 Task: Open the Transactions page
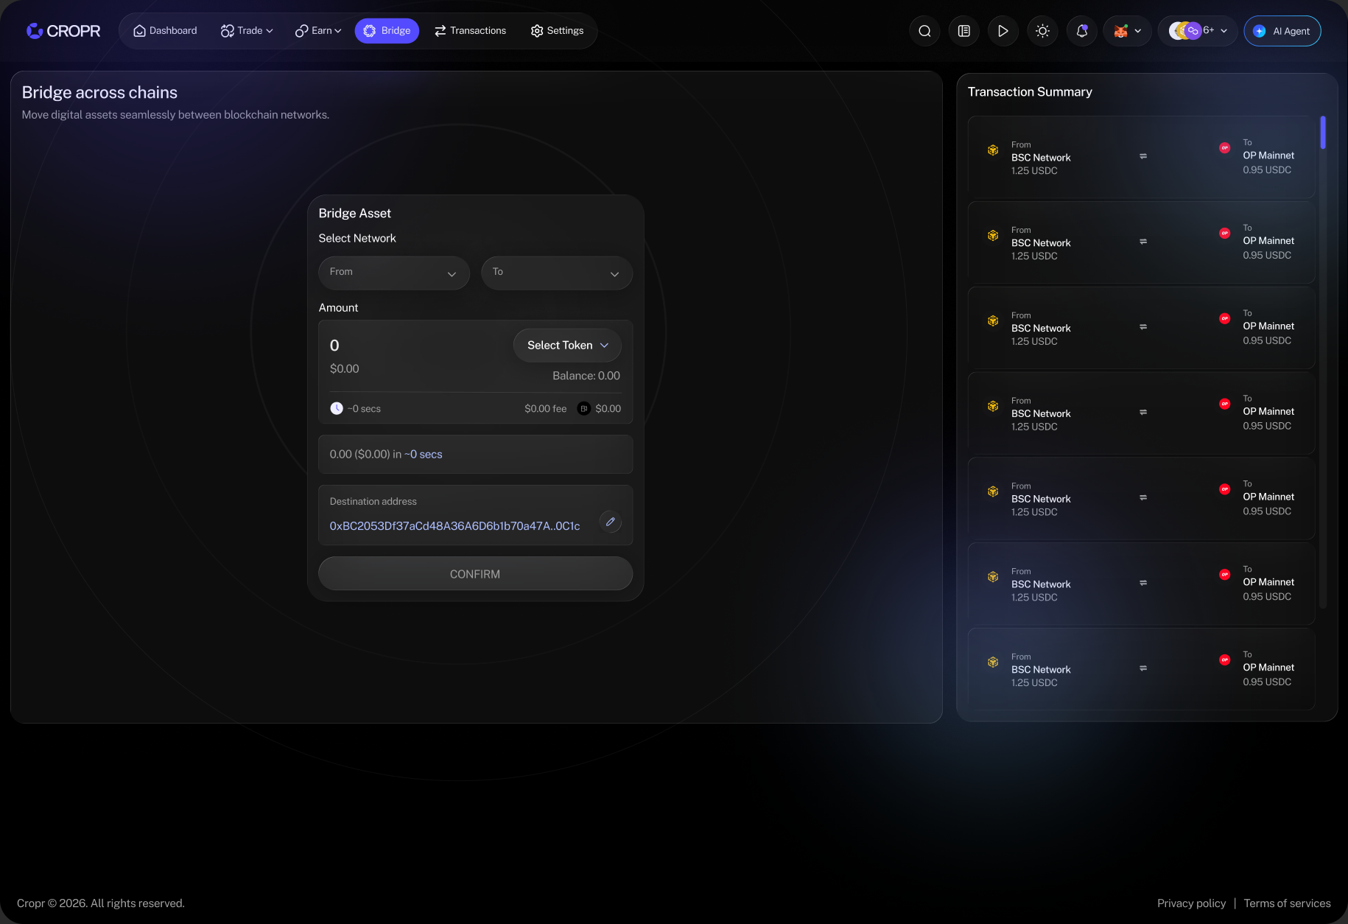(470, 31)
